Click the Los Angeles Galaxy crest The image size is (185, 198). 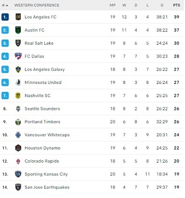pyautogui.click(x=18, y=69)
